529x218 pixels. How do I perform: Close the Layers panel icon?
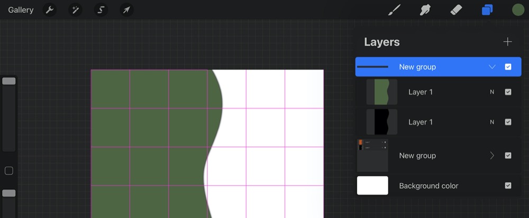487,10
